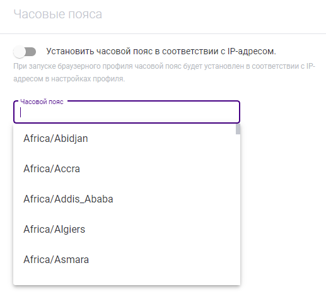Click the purple border of the Часовой пояс field
The image size is (326, 299).
click(x=127, y=122)
